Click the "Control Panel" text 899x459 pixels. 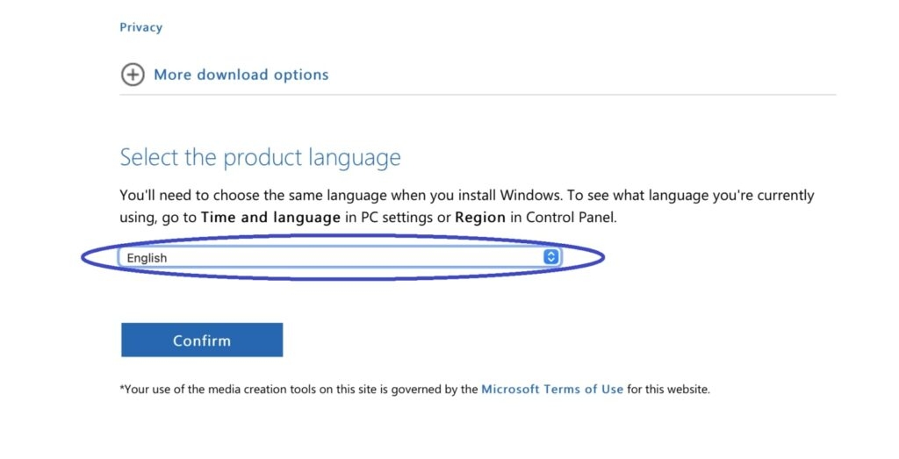571,218
